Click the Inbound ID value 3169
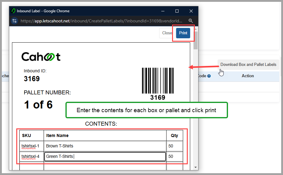The image size is (283, 175). click(x=32, y=79)
